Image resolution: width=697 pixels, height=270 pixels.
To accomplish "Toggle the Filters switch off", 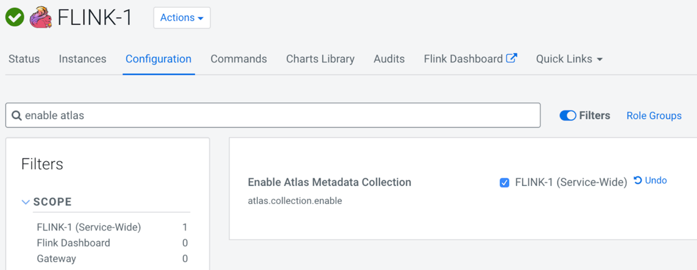I will pyautogui.click(x=568, y=116).
